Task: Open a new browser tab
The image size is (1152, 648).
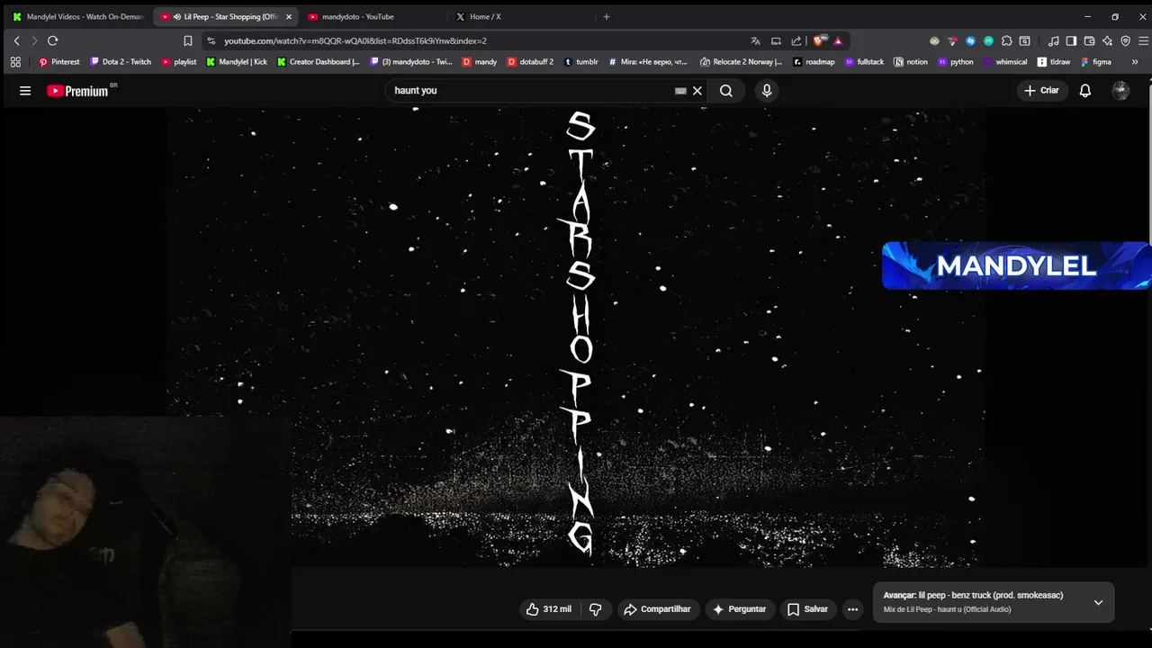Action: coord(606,16)
